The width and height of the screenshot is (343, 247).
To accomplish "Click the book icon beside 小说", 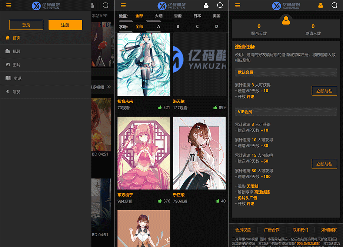I will click(x=8, y=78).
